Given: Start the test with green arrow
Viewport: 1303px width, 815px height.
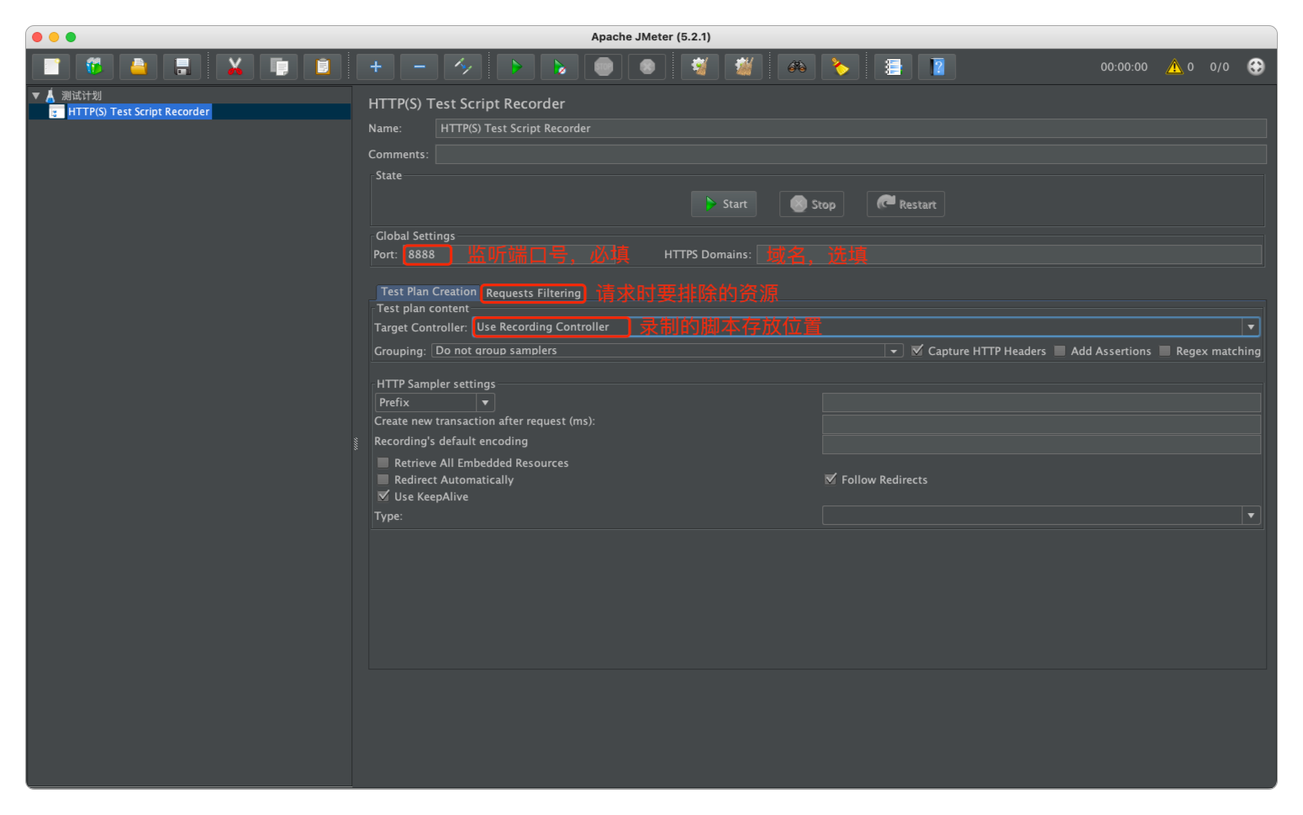Looking at the screenshot, I should point(515,66).
